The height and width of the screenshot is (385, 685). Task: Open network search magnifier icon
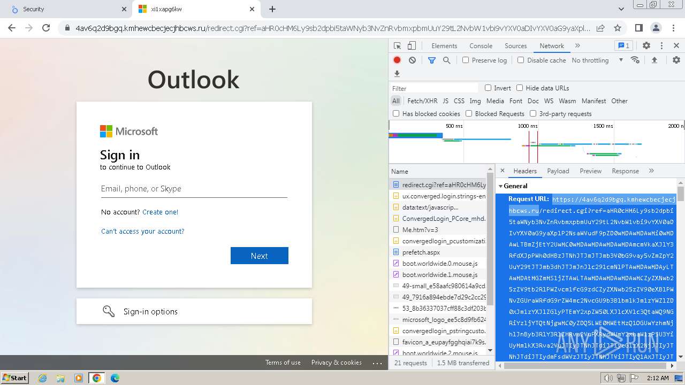446,60
